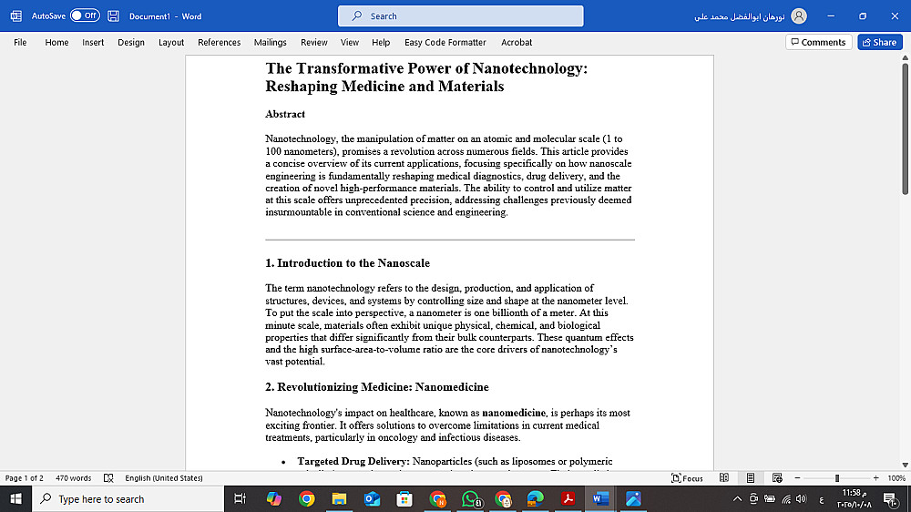Click the Share button
Screen dimensions: 911x512
coord(880,43)
